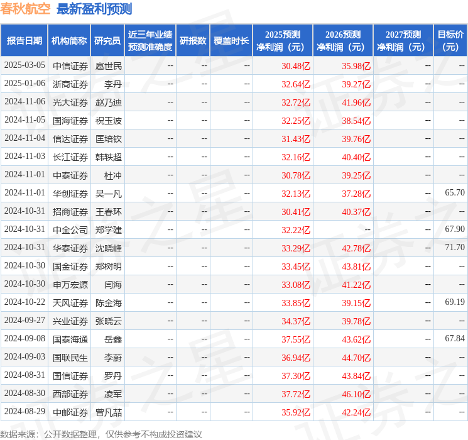Click the target price 65.70

pyautogui.click(x=455, y=192)
